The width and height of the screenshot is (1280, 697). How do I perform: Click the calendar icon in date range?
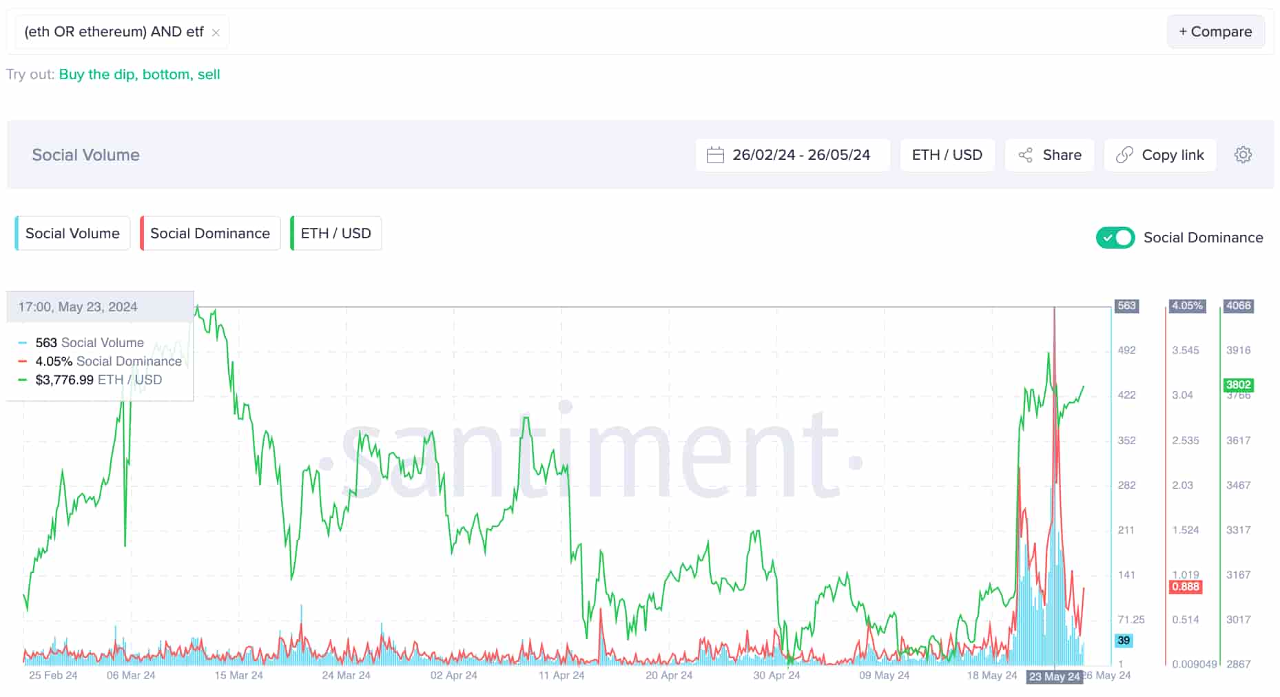pos(715,155)
